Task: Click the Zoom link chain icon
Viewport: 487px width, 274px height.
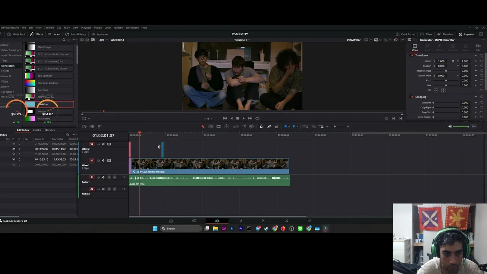Action: tap(453, 61)
